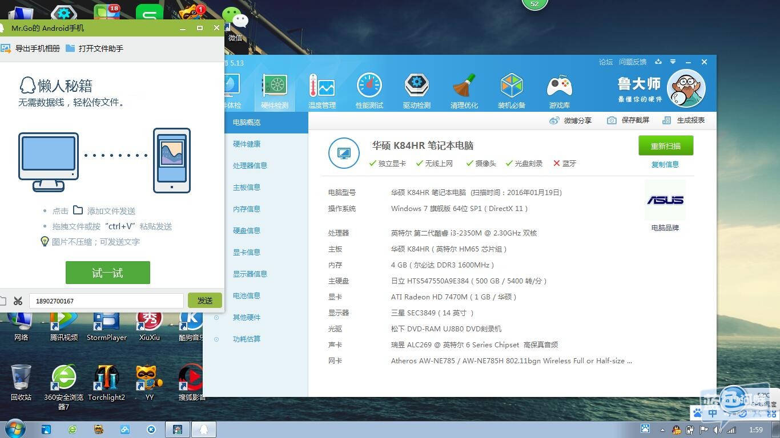Open the 硬件检测 hardware detection tool
The width and height of the screenshot is (780, 438).
[x=275, y=91]
